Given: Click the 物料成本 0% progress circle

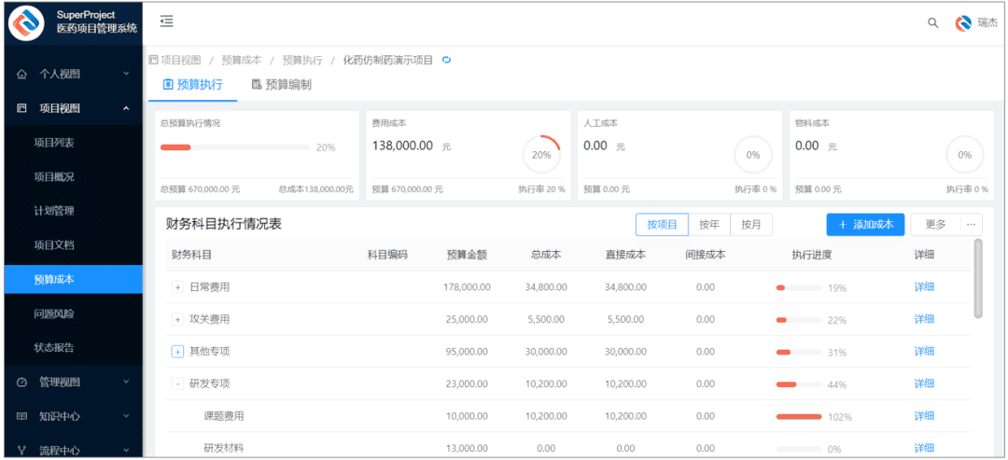Looking at the screenshot, I should pyautogui.click(x=964, y=155).
